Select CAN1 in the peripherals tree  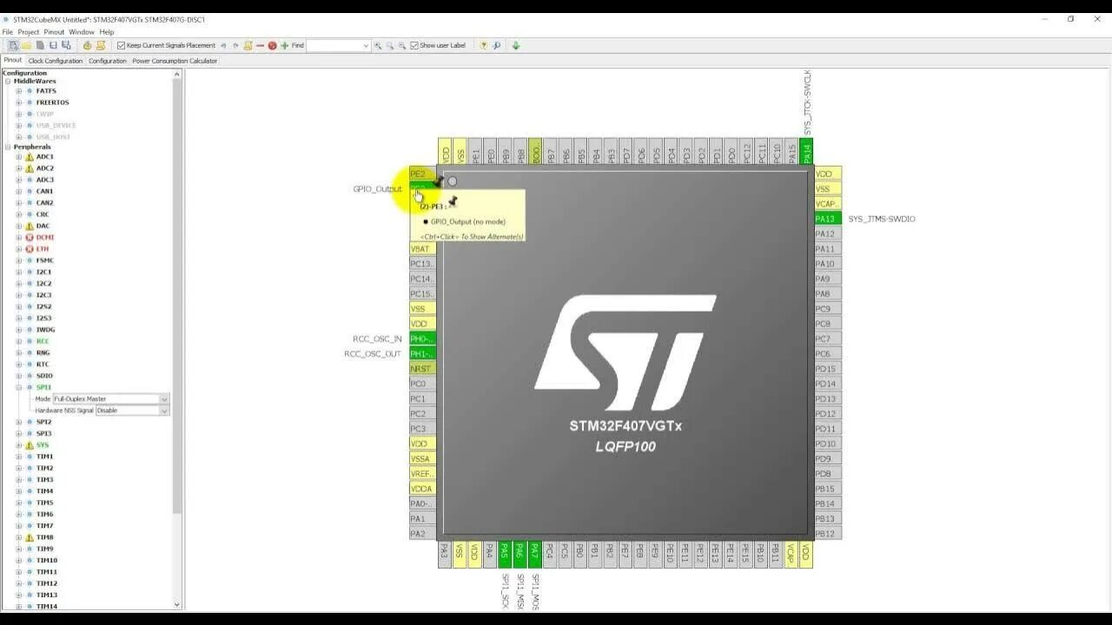pyautogui.click(x=44, y=191)
